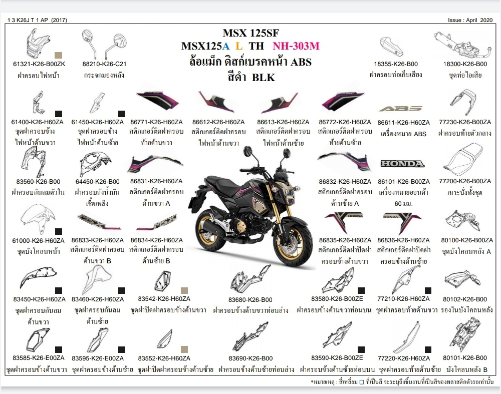The width and height of the screenshot is (501, 394).
Task: Click the shroud image above 83460-K26-H60ZA
Action: pyautogui.click(x=97, y=279)
